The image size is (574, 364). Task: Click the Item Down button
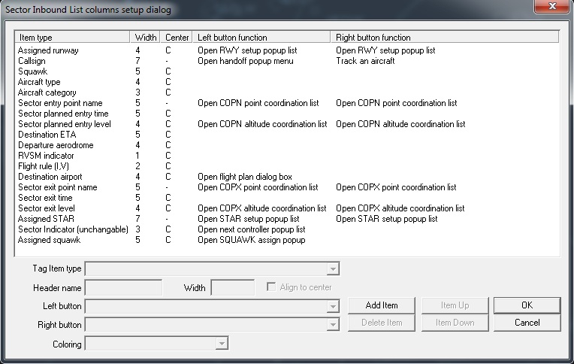pyautogui.click(x=455, y=323)
